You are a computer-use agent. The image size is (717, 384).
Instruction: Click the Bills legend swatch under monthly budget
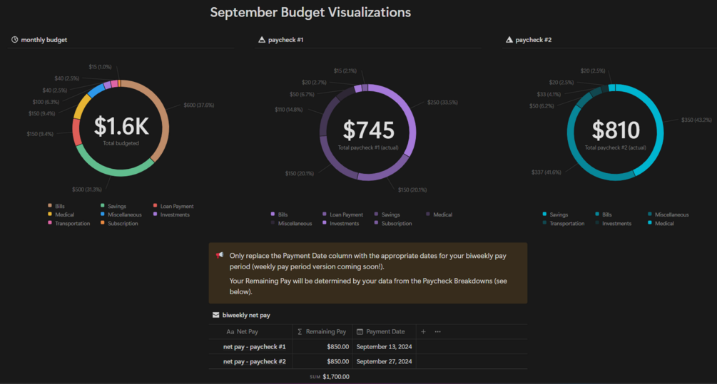tap(49, 207)
